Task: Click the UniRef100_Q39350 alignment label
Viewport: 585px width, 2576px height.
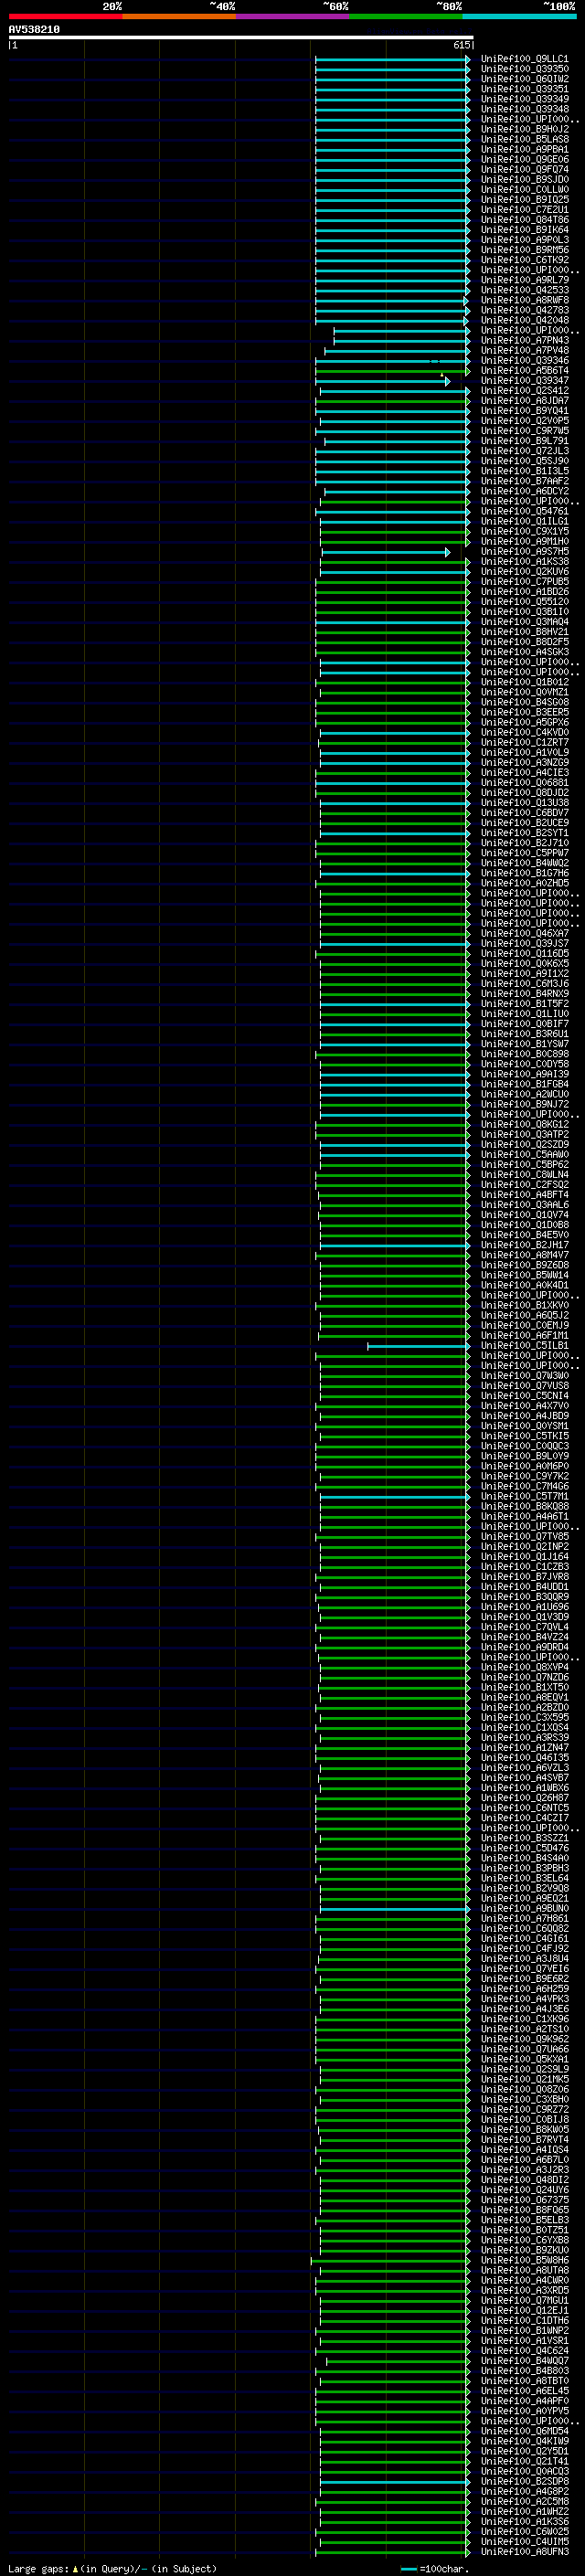Action: coord(524,69)
